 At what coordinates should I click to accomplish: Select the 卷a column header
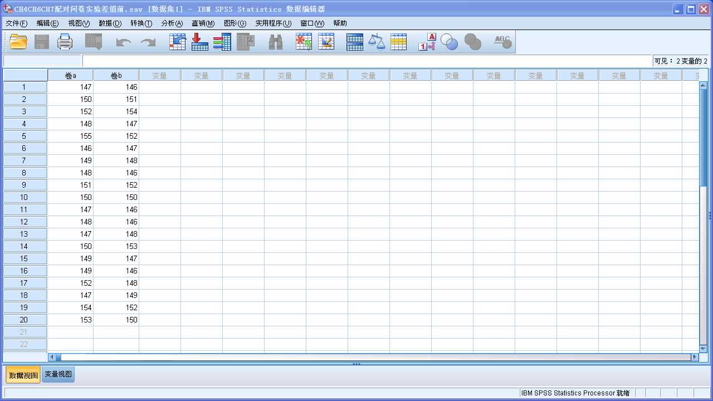70,75
